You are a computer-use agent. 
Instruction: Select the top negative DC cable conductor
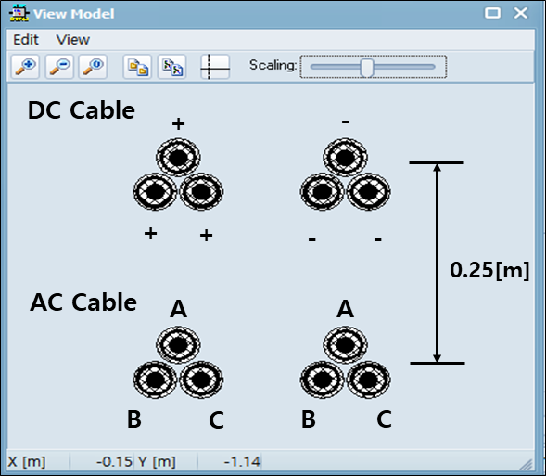coord(345,158)
